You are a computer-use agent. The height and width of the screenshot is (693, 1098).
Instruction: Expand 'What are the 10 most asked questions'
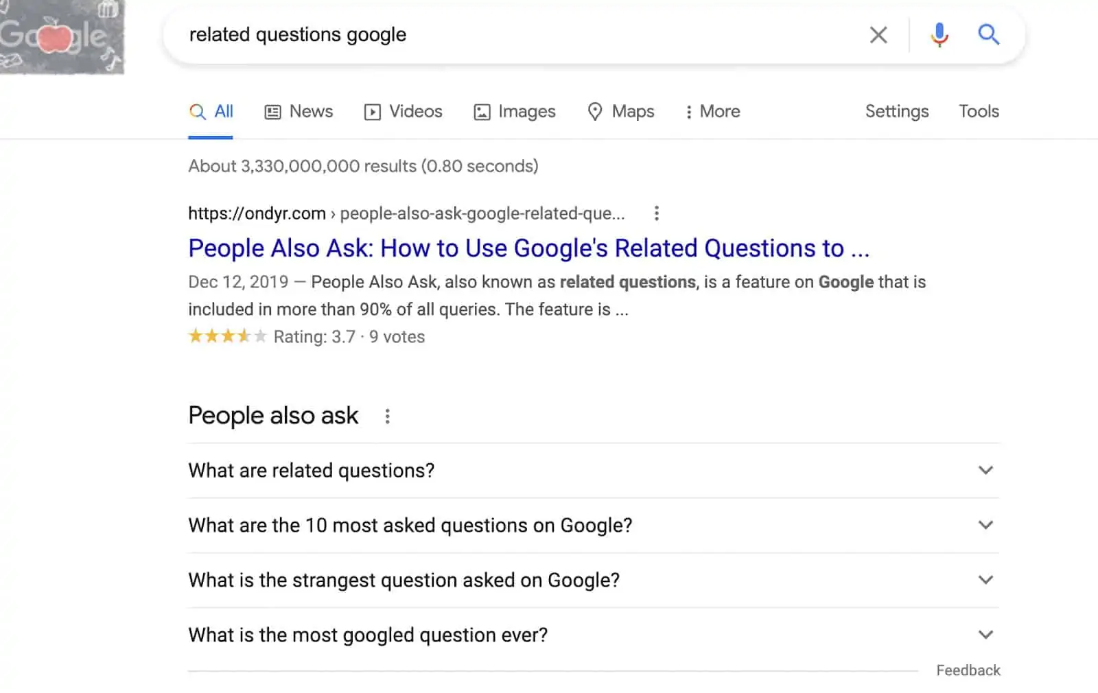coord(594,526)
